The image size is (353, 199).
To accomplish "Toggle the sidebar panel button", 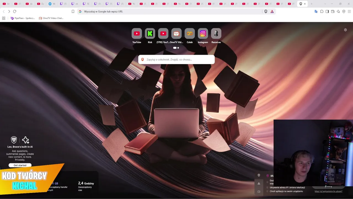I will (327, 11).
